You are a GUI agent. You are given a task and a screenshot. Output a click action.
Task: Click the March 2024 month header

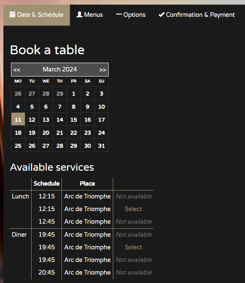[60, 69]
